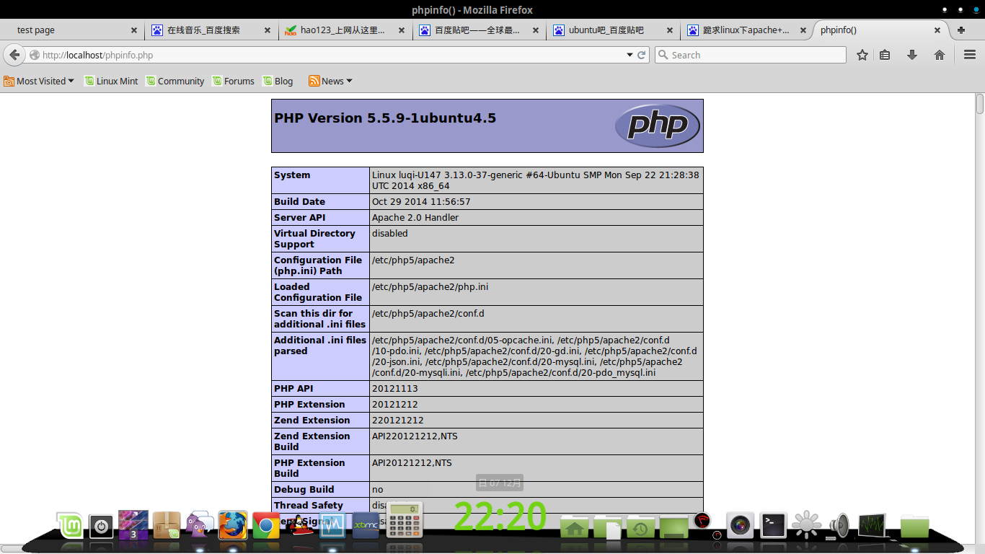Launch Google Chrome from the dock
Viewport: 985px width, 554px height.
pyautogui.click(x=266, y=525)
